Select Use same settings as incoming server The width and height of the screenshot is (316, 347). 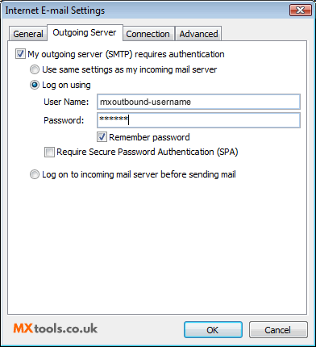point(35,69)
